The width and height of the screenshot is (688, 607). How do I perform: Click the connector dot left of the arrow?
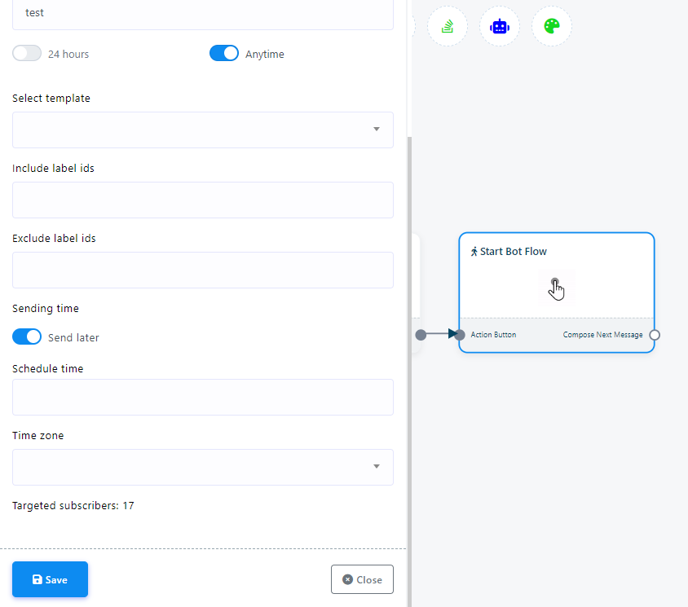[x=421, y=335]
